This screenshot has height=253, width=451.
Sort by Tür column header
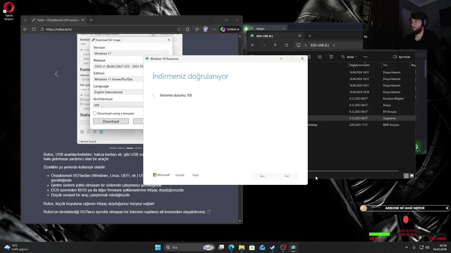pos(395,65)
